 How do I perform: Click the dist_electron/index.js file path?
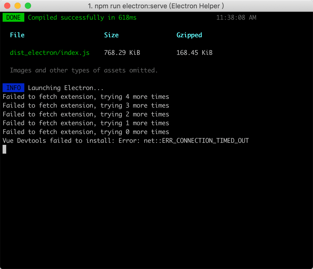(x=50, y=53)
